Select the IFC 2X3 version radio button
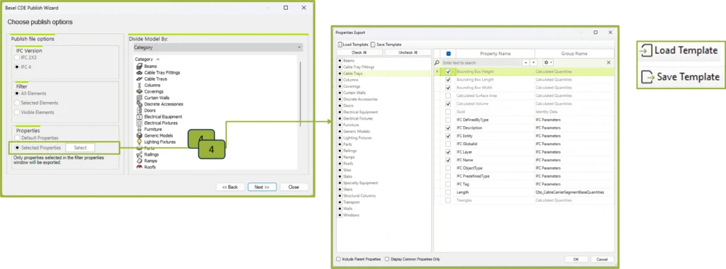 tap(17, 57)
